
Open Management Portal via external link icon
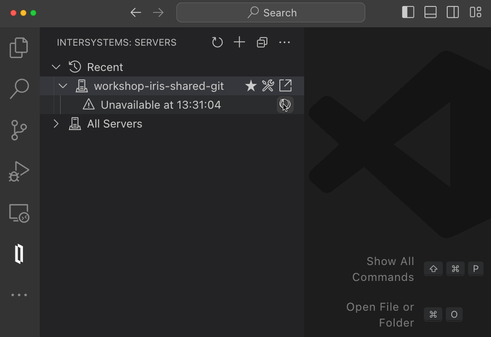click(x=285, y=86)
